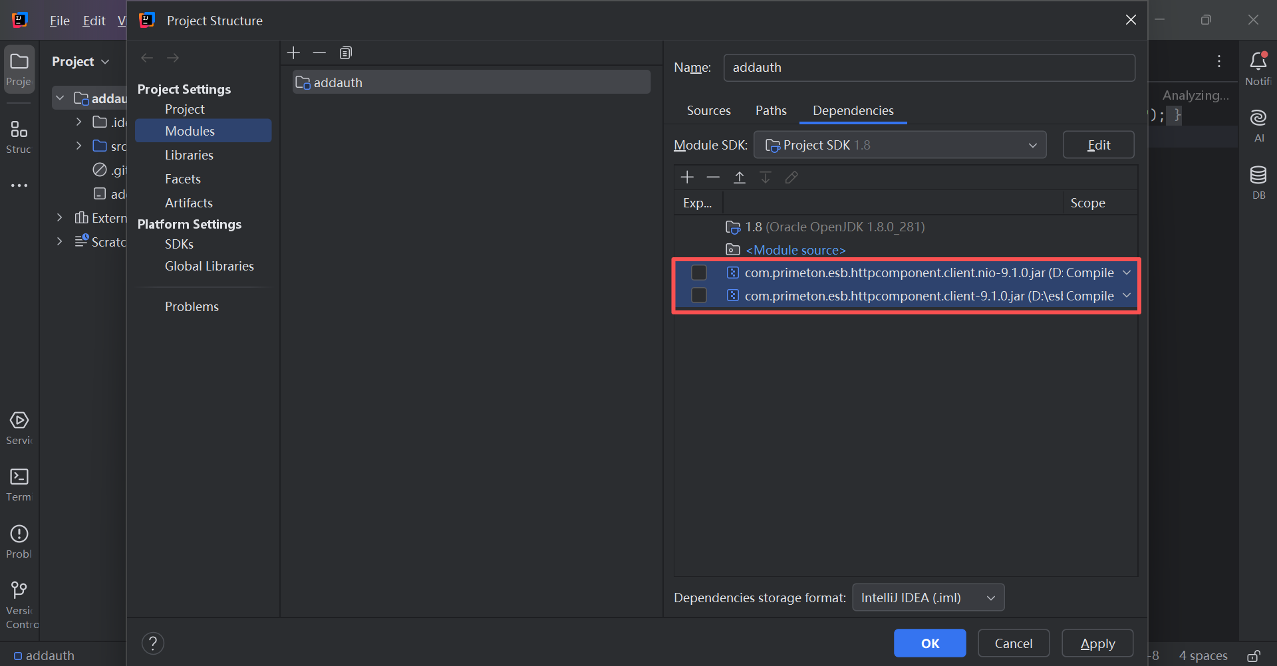Click the add dependency plus icon
The height and width of the screenshot is (666, 1277).
tap(687, 177)
